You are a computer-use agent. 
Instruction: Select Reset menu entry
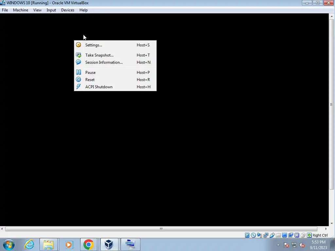click(x=115, y=80)
